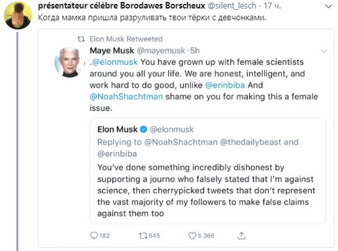This screenshot has width=338, height=251.
Task: Click the retweet icon beside Elon Musk Retweeted
Action: click(81, 39)
